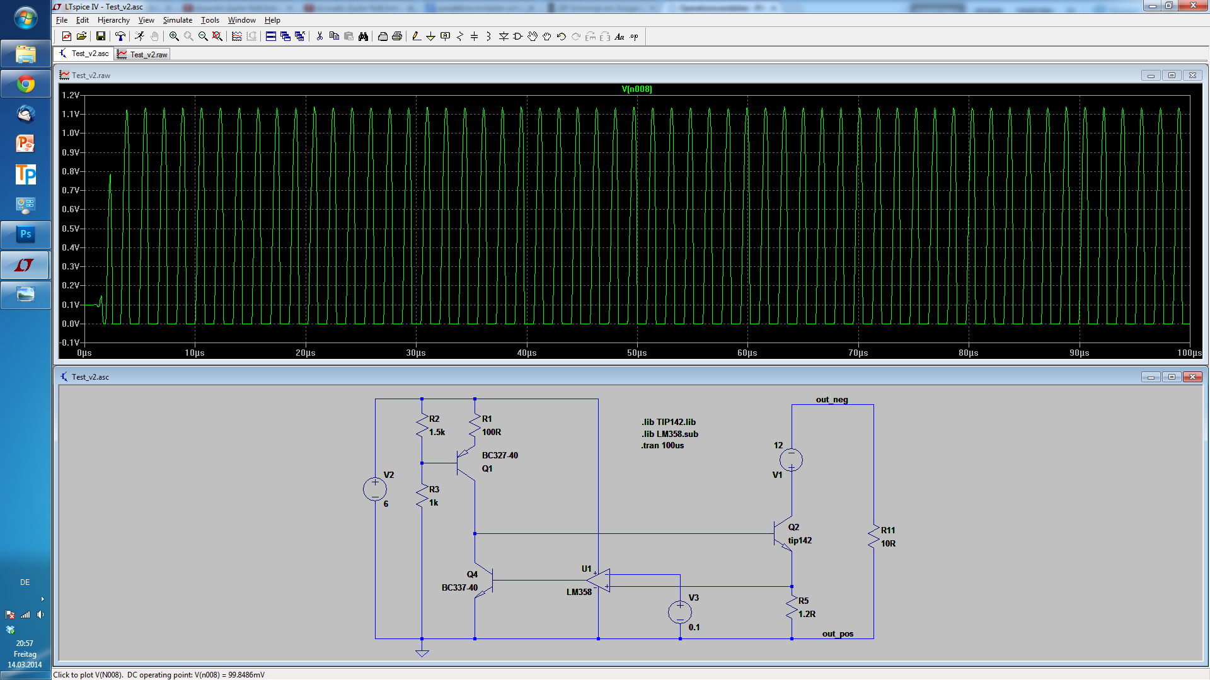Viewport: 1210px width, 680px height.
Task: Switch to the Test_v2.raw tab
Action: (x=142, y=55)
